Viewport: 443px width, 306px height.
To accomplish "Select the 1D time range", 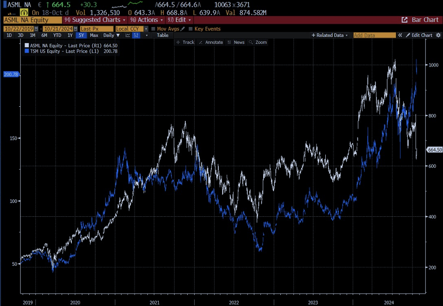I will coord(9,35).
